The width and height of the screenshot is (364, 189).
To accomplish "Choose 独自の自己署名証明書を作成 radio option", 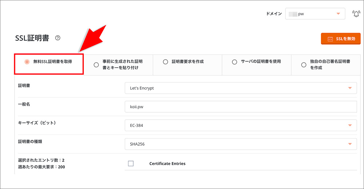I will click(x=304, y=65).
